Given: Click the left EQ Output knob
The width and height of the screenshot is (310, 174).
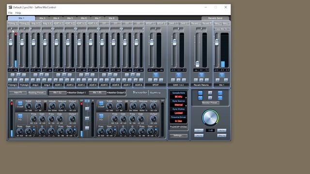Looking at the screenshot, I should 72,119.
